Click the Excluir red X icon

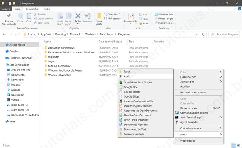click(78, 16)
